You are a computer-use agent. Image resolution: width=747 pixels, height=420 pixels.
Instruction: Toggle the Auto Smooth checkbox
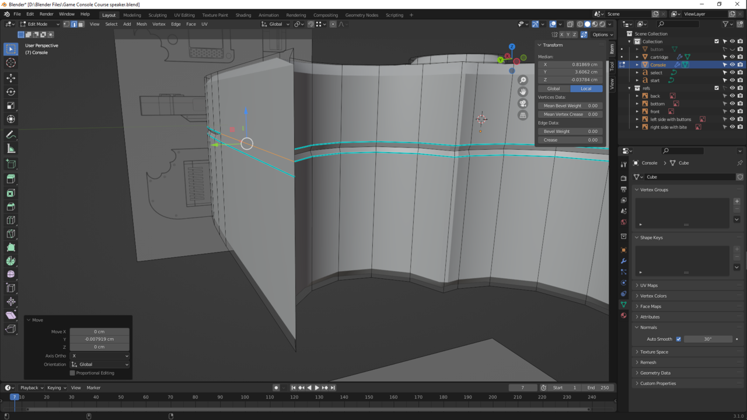pyautogui.click(x=679, y=339)
